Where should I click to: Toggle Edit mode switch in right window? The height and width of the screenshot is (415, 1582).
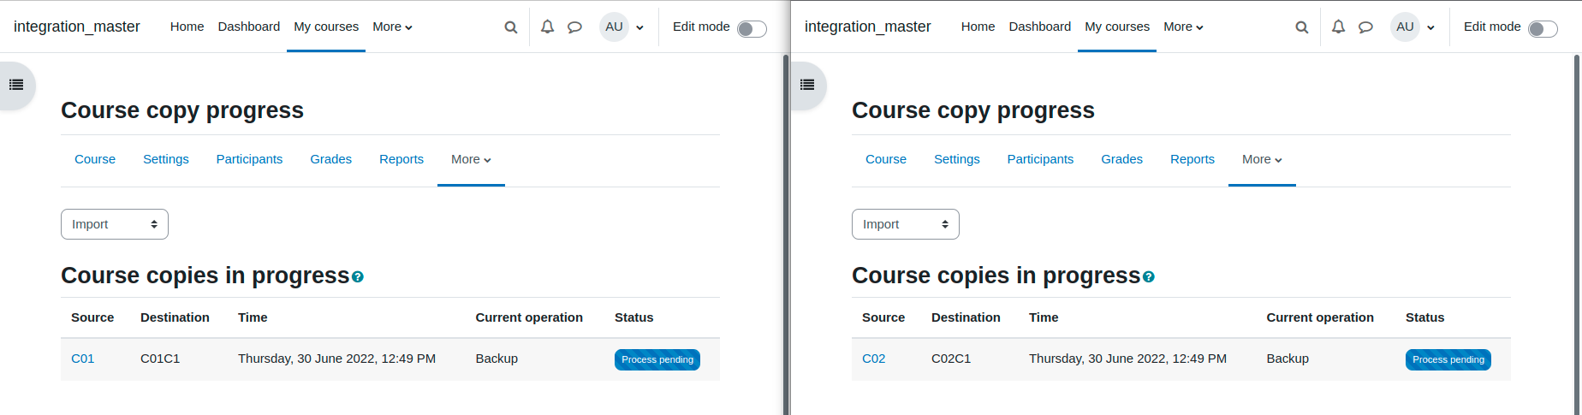[1543, 29]
